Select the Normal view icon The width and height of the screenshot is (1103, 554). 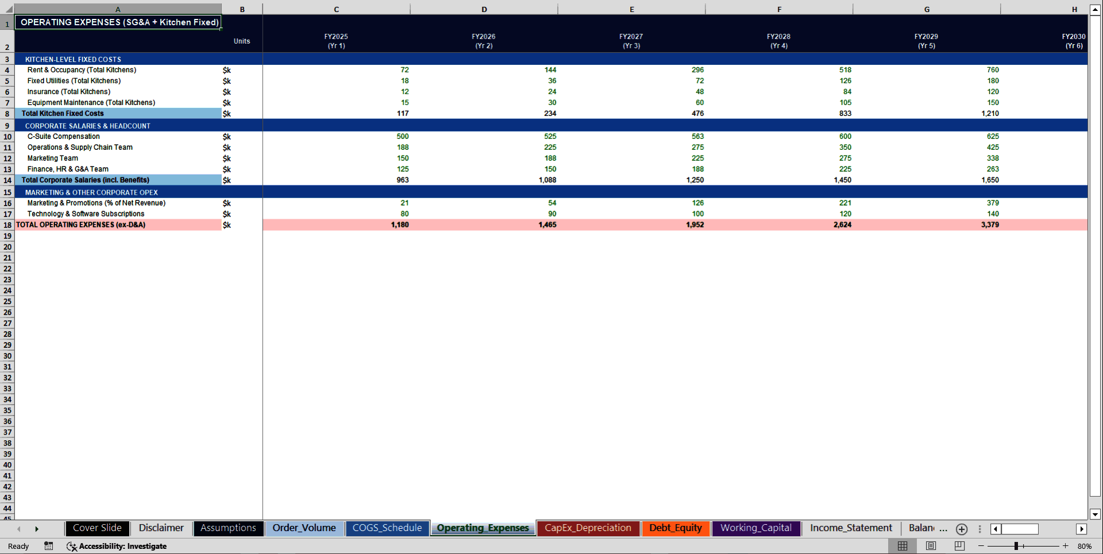click(902, 546)
